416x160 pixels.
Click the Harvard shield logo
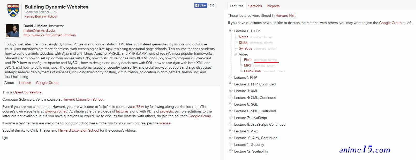(13, 11)
